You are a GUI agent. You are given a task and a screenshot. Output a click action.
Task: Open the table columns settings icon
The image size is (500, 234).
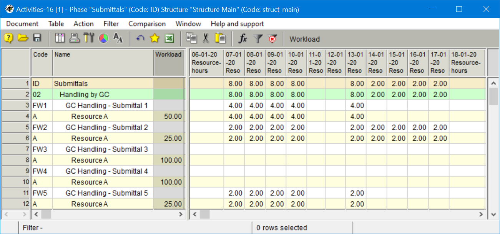60,38
